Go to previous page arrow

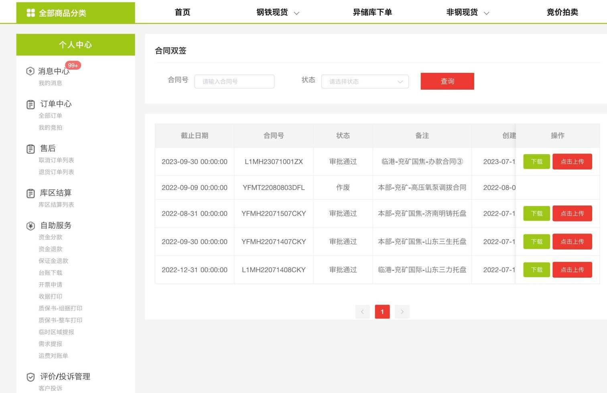coord(362,312)
